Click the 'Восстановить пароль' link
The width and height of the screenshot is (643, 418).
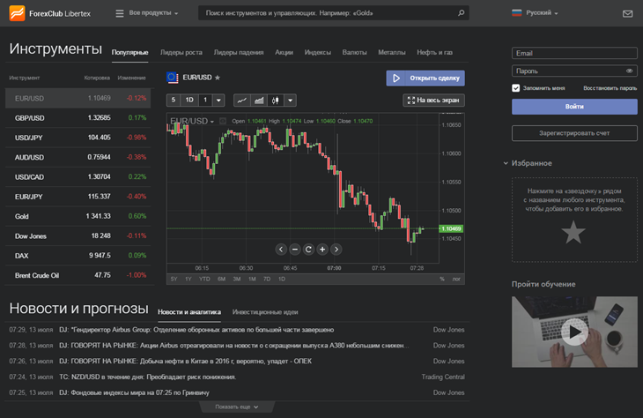pos(610,88)
